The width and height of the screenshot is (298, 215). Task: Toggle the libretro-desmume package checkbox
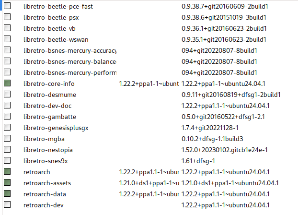(x=7, y=95)
